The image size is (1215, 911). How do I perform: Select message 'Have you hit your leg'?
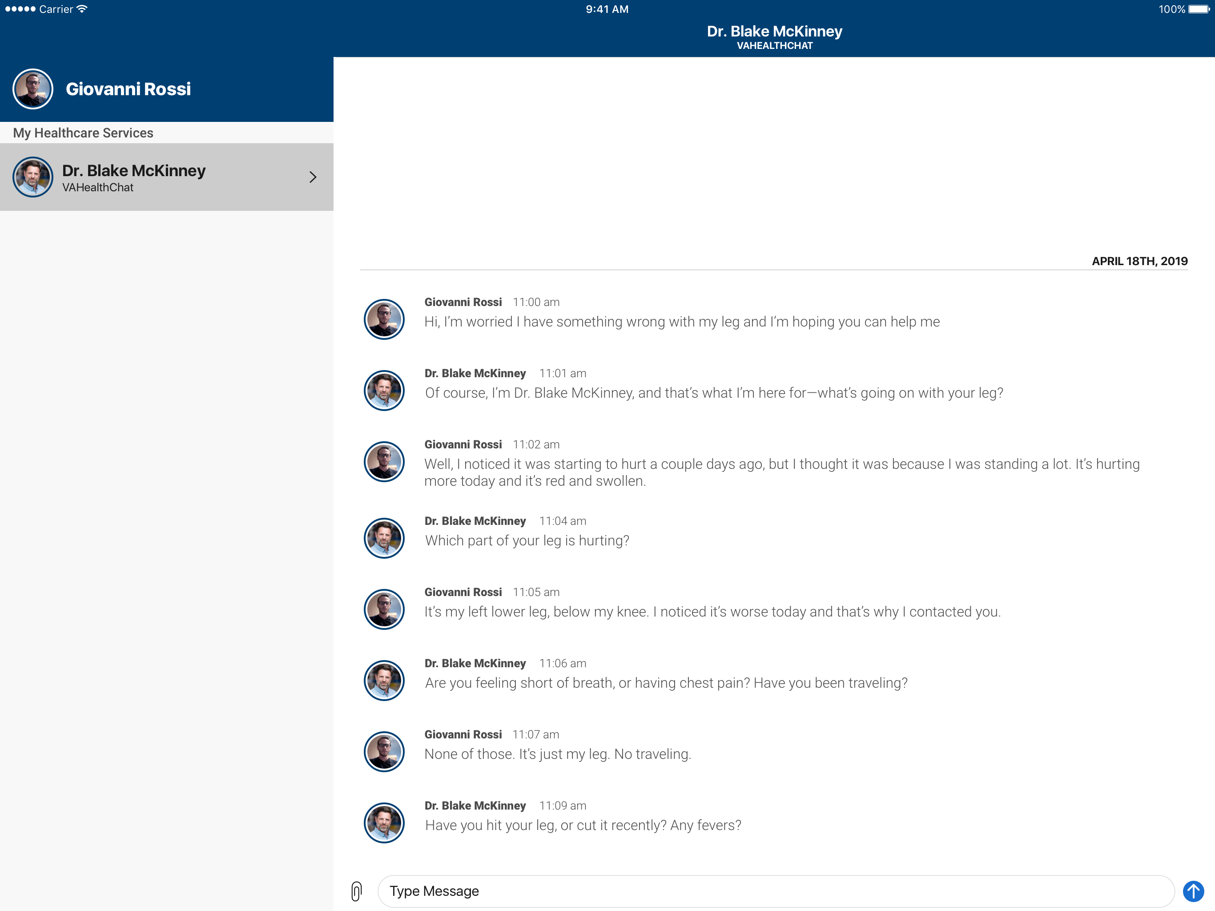[x=583, y=826]
